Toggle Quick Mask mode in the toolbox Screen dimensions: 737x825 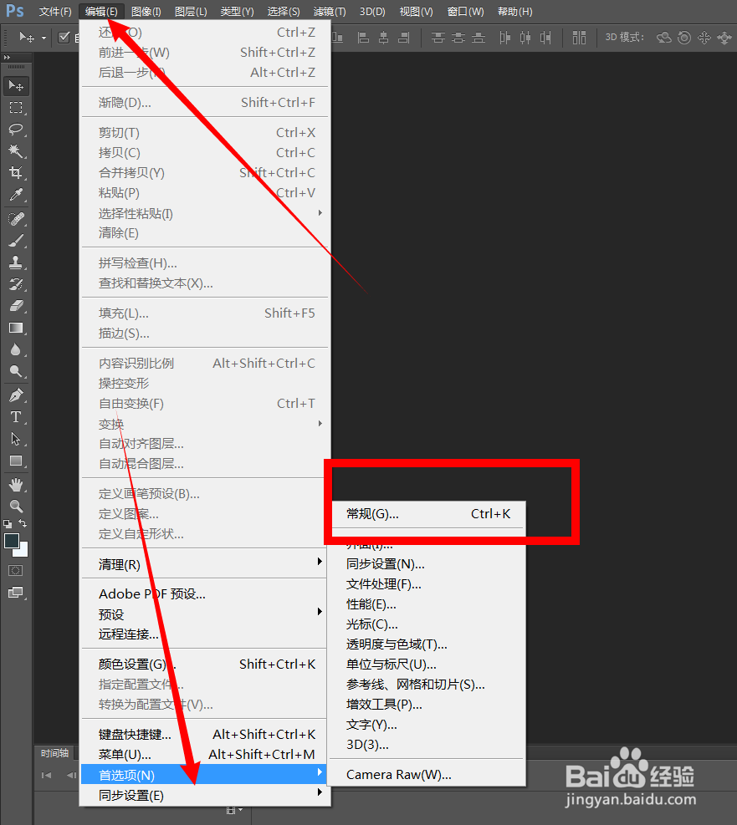tap(16, 571)
